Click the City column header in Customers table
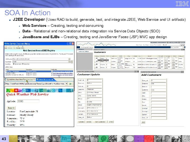This screenshot has width=190, height=142. point(129,56)
